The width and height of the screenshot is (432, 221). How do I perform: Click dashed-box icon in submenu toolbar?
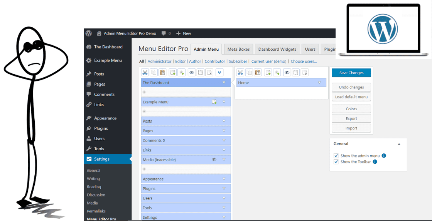[x=296, y=73]
